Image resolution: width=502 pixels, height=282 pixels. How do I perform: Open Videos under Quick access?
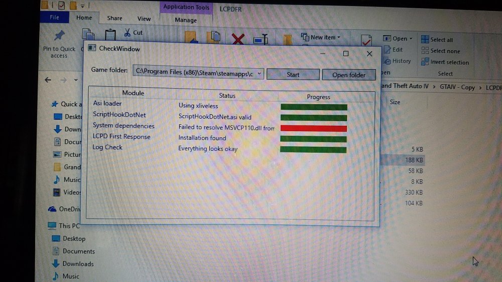click(67, 192)
